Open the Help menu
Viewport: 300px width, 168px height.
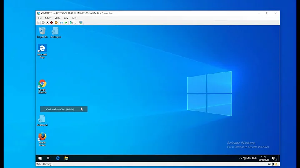pos(74,18)
